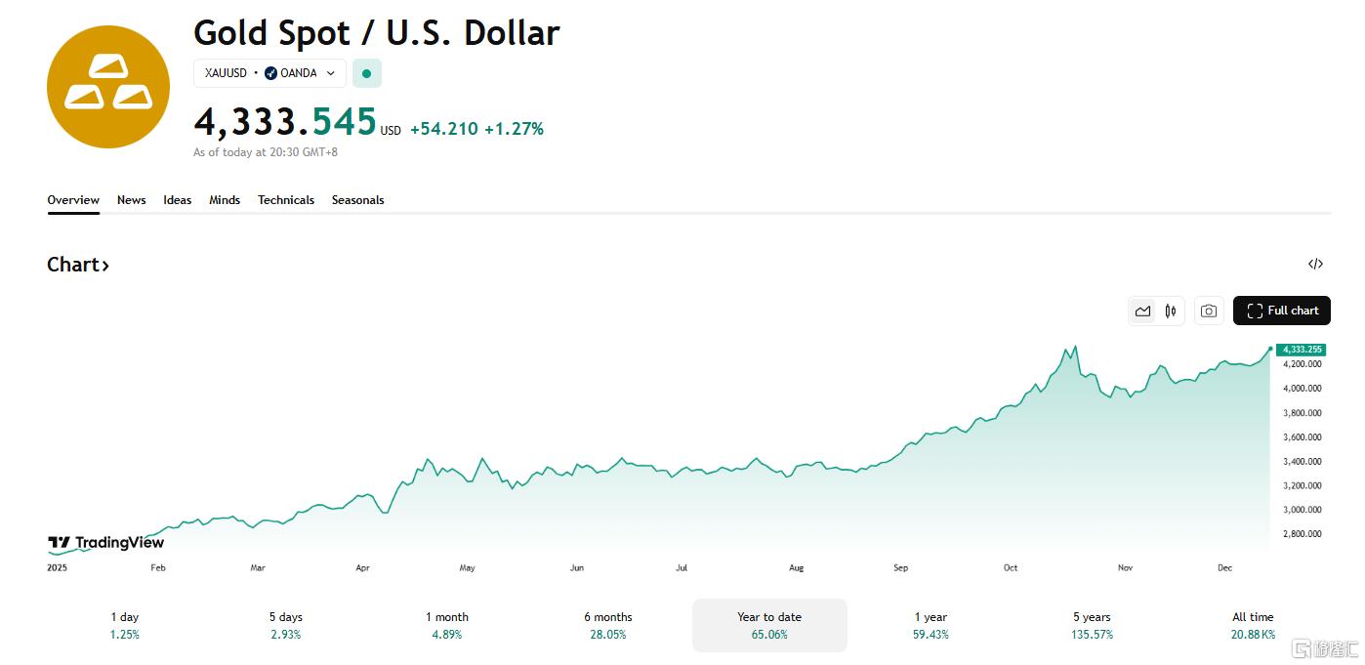Click the TradingView logo on chart
The height and width of the screenshot is (665, 1365).
[105, 543]
